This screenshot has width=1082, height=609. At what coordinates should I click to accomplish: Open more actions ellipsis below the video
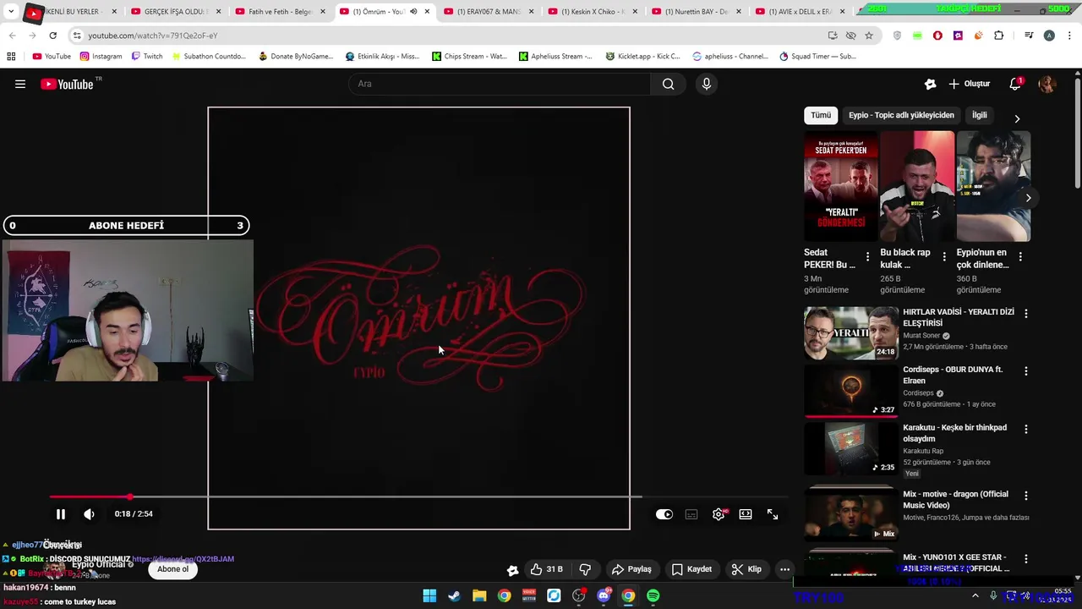point(784,569)
